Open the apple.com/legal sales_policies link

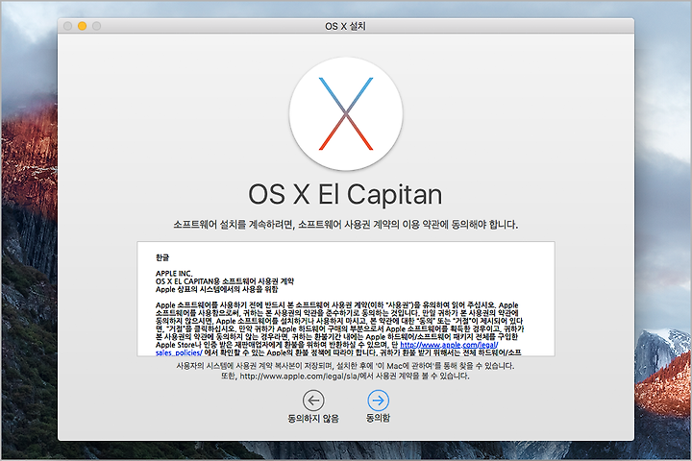click(x=449, y=345)
